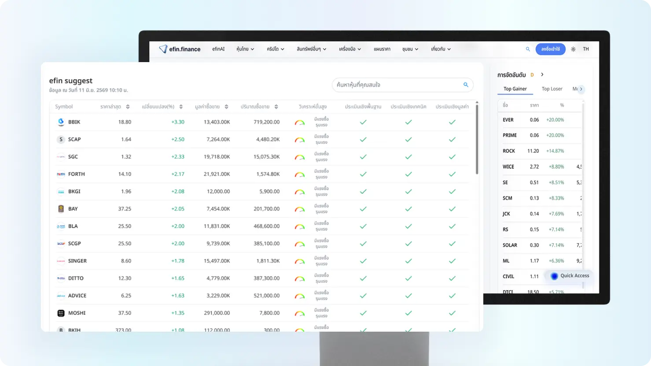Click the MOSHI stock logo icon
Screen dimensions: 651x366
pos(61,313)
